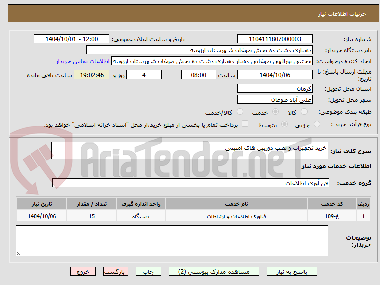Click the announcement date field 1404/10/01 - 12:00
The width and height of the screenshot is (380, 285).
tap(71, 39)
